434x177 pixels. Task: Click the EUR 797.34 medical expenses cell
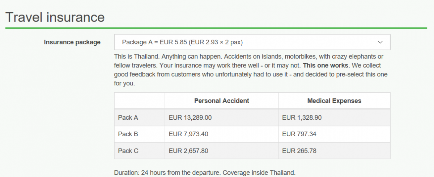299,134
